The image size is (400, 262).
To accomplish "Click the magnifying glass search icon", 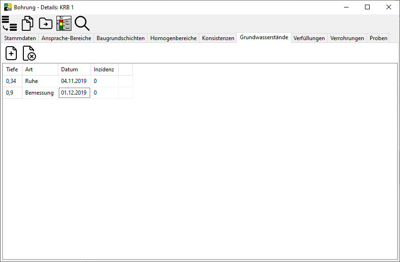I will click(82, 23).
